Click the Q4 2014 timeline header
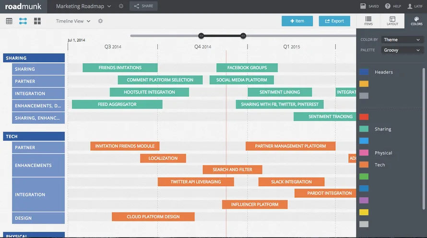The image size is (427, 238). 202,47
